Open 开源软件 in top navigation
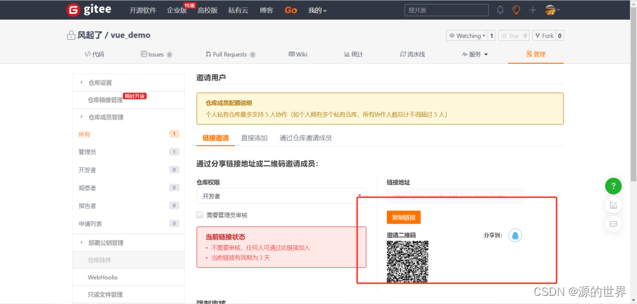The image size is (637, 304). 143,11
